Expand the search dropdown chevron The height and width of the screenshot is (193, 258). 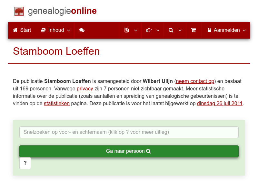click(x=180, y=30)
